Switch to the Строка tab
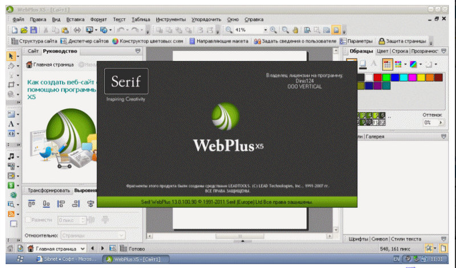Image resolution: width=456 pixels, height=268 pixels. click(x=400, y=51)
